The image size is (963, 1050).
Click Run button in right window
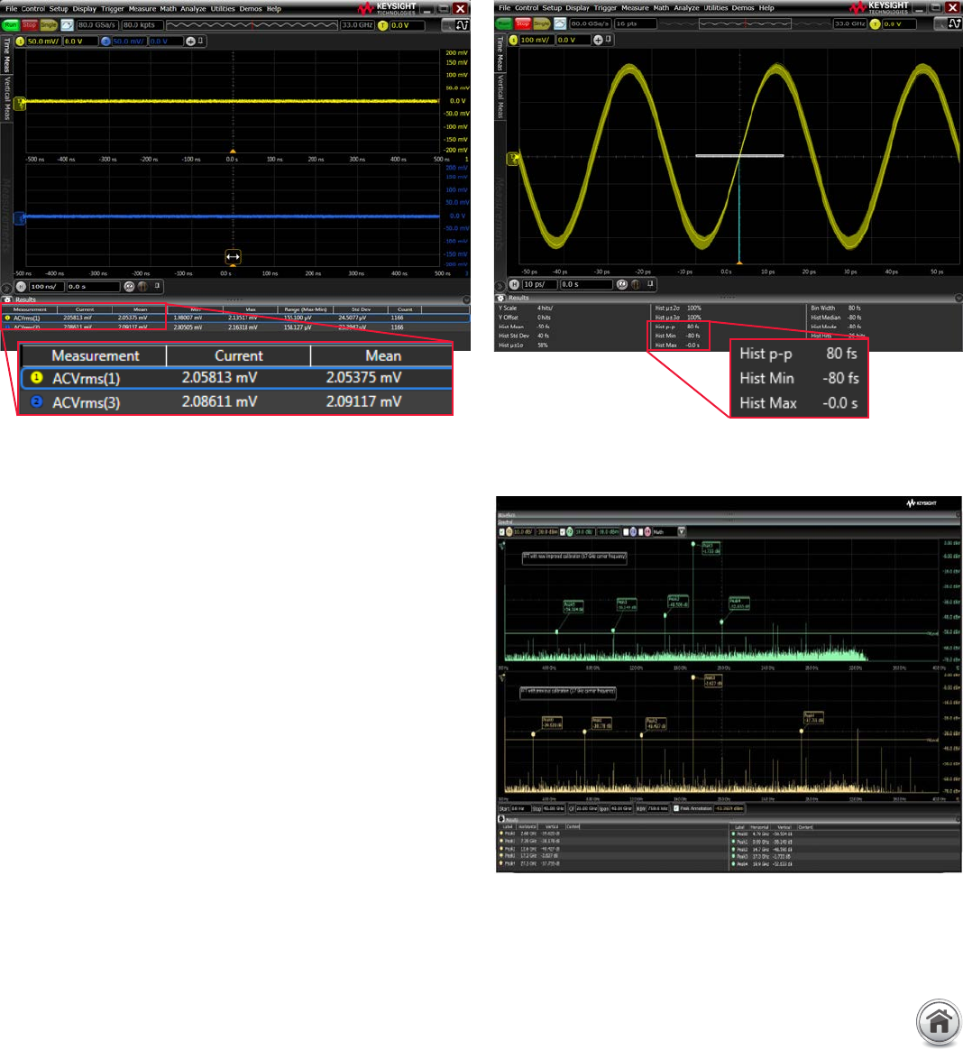pyautogui.click(x=504, y=23)
